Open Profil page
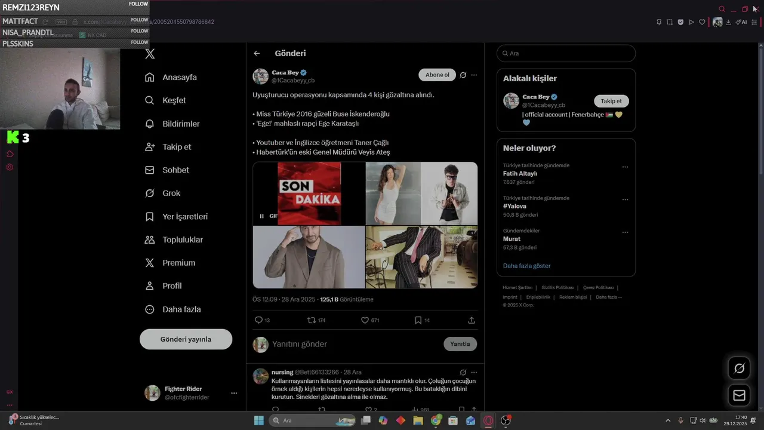Image resolution: width=764 pixels, height=430 pixels. [163, 286]
